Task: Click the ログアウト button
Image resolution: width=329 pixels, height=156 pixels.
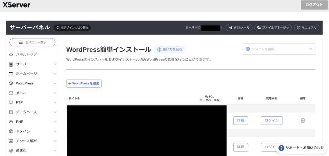Action: [x=314, y=5]
